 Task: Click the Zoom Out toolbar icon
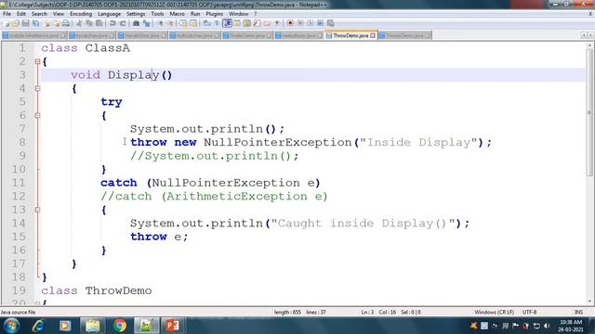(x=171, y=23)
